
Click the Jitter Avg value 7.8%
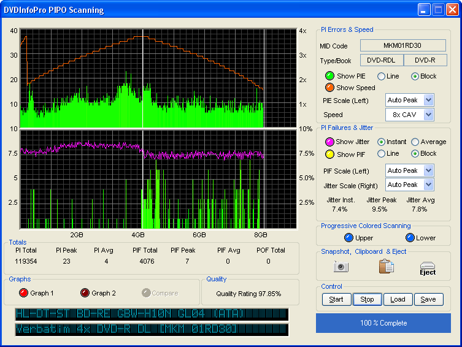point(420,209)
